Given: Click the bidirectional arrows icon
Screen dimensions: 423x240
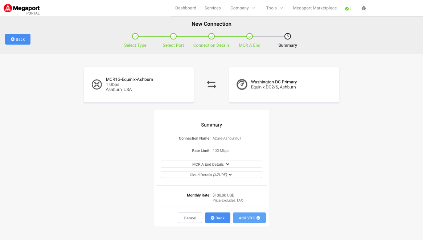Looking at the screenshot, I should (x=211, y=85).
